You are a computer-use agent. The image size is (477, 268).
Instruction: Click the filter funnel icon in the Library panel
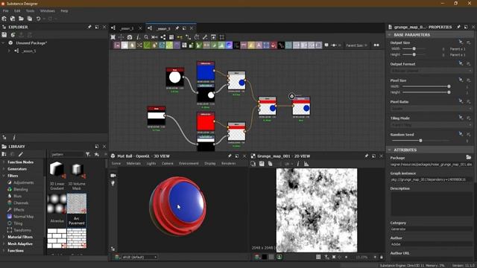[88, 154]
